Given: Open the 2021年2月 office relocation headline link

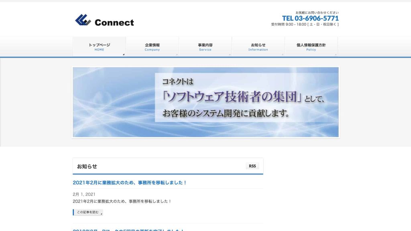Looking at the screenshot, I should pyautogui.click(x=130, y=182).
